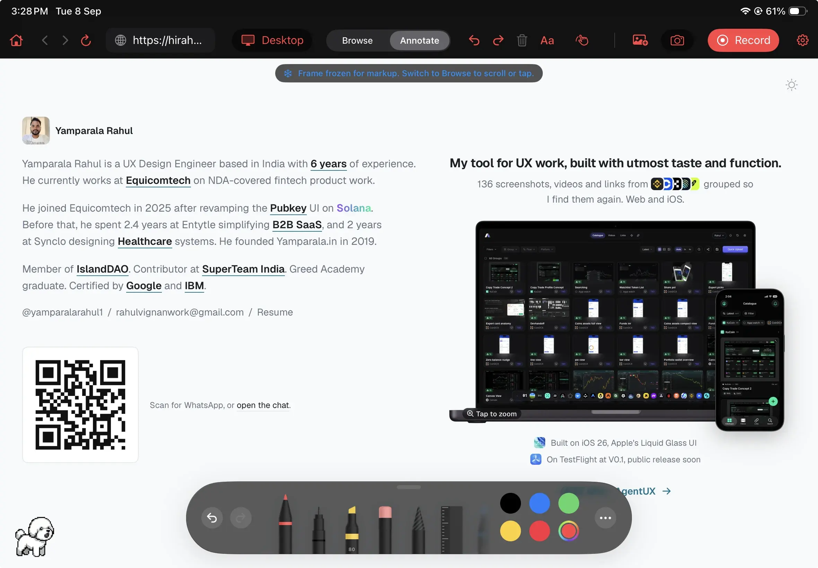Open the IBM certification link

pyautogui.click(x=194, y=286)
